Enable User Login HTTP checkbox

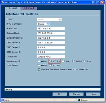click(39, 65)
